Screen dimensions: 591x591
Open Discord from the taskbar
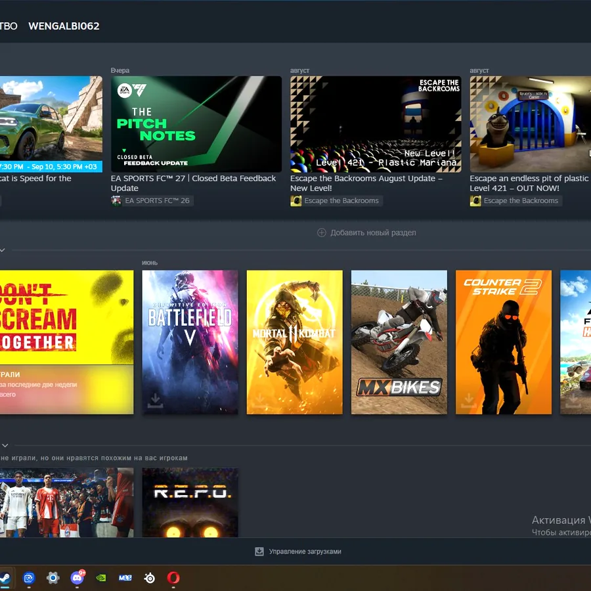tap(77, 577)
